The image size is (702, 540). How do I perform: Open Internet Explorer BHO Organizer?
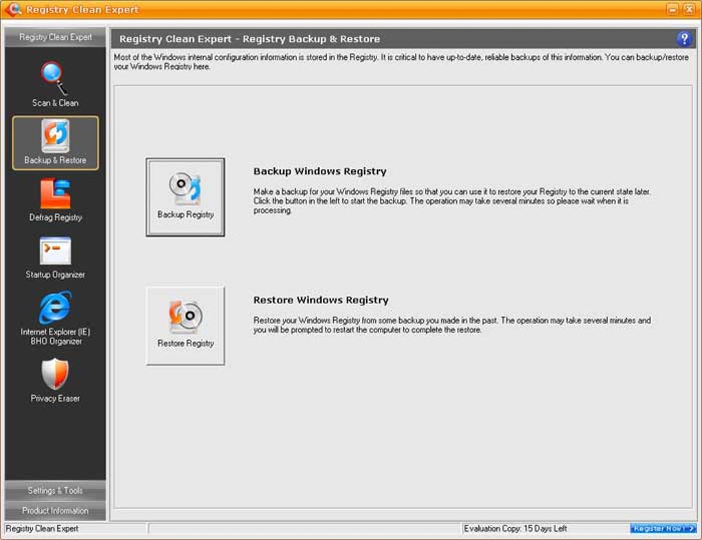tap(56, 318)
